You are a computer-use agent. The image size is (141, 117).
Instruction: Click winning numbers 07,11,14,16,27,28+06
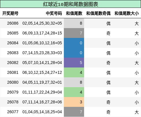pos(42,102)
